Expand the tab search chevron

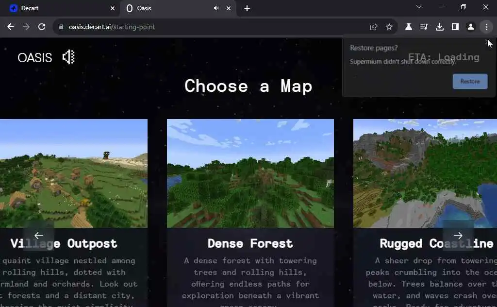419,7
